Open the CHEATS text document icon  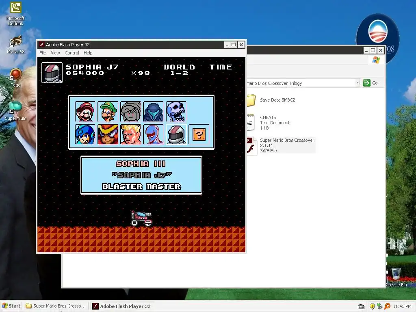251,123
